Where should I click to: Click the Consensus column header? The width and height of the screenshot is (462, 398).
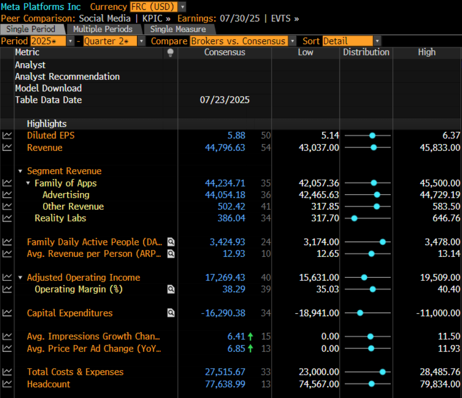[225, 52]
